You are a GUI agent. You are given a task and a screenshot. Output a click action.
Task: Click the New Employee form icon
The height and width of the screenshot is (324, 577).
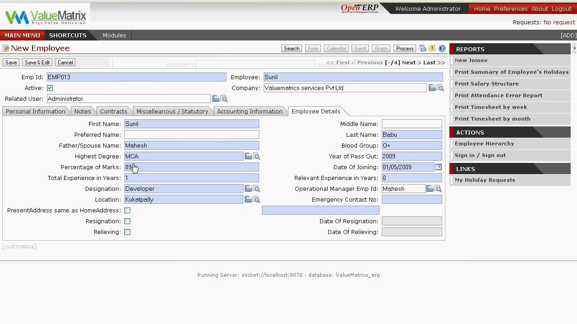(6, 48)
